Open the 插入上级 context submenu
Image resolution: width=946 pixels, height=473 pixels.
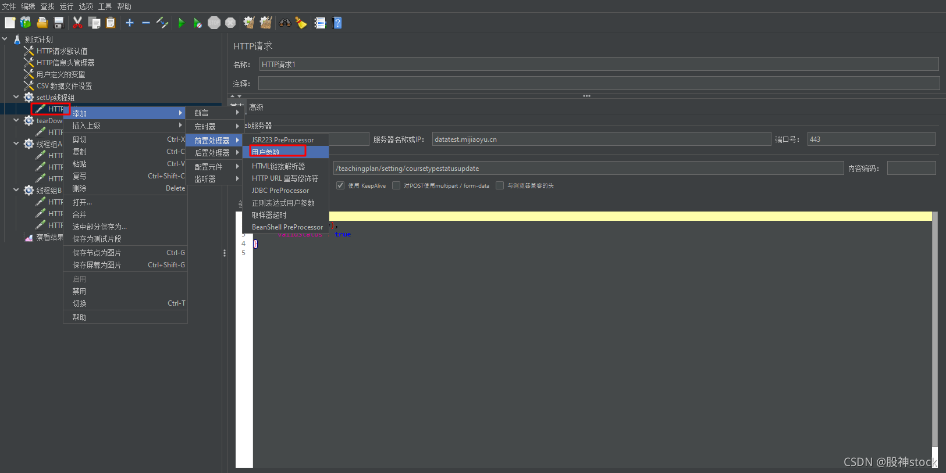[x=125, y=126]
